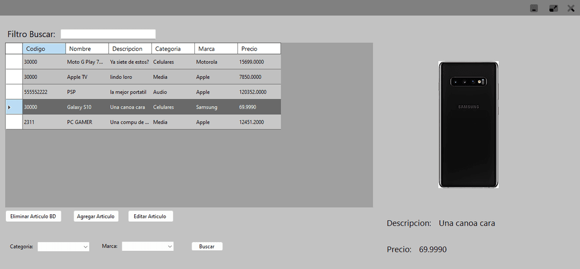
Task: Click the cell "Samsung"
Action: click(216, 107)
